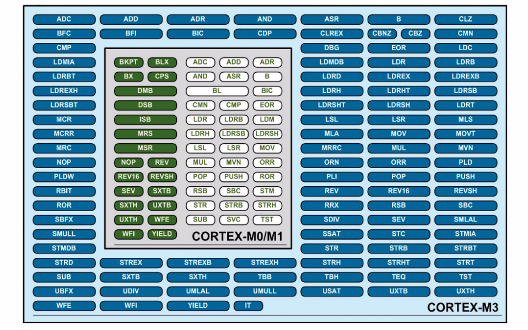Click the "CBNZ" pill
528x330 pixels.
coord(382,34)
